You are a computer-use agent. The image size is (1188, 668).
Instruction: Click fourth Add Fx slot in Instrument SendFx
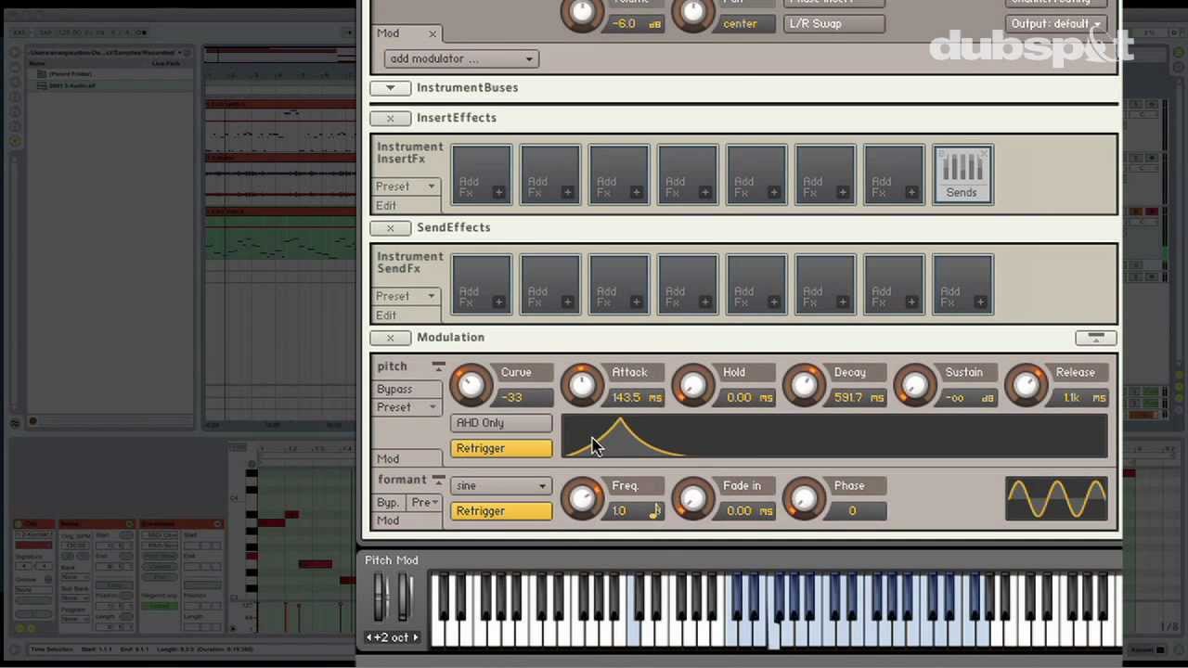point(688,285)
